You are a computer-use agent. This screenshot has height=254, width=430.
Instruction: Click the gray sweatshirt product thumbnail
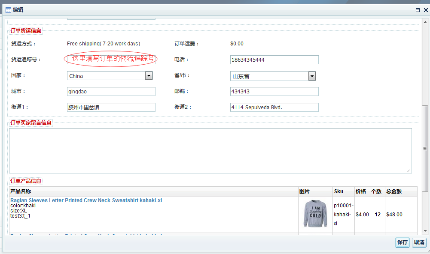tap(315, 214)
